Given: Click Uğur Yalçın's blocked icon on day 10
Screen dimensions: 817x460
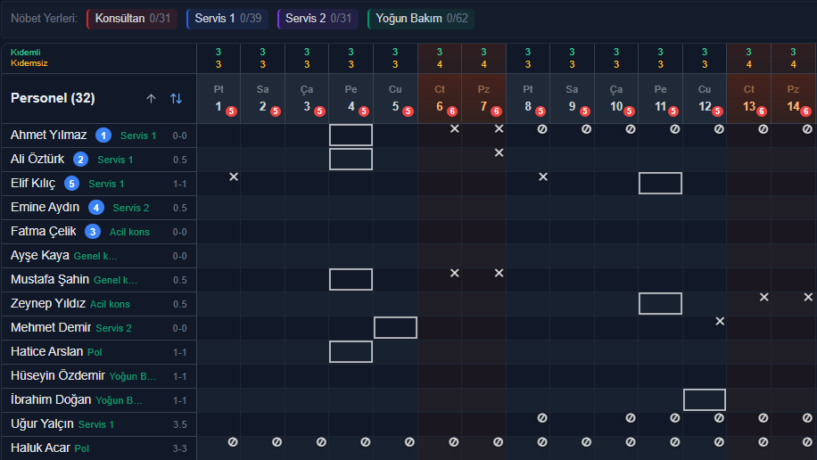Looking at the screenshot, I should click(x=631, y=418).
